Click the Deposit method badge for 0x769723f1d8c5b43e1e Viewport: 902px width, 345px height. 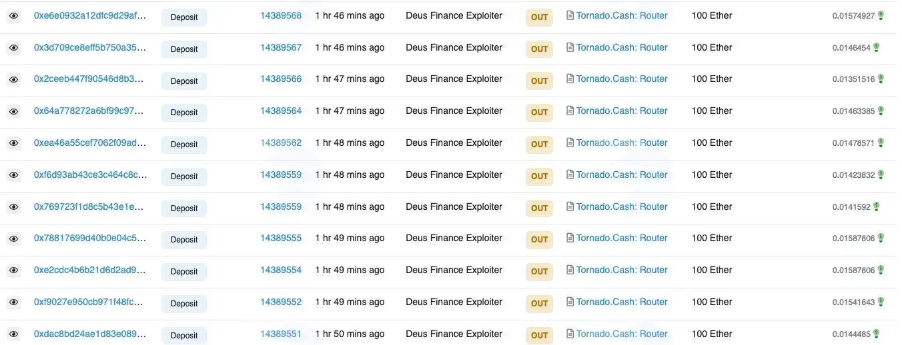point(184,208)
